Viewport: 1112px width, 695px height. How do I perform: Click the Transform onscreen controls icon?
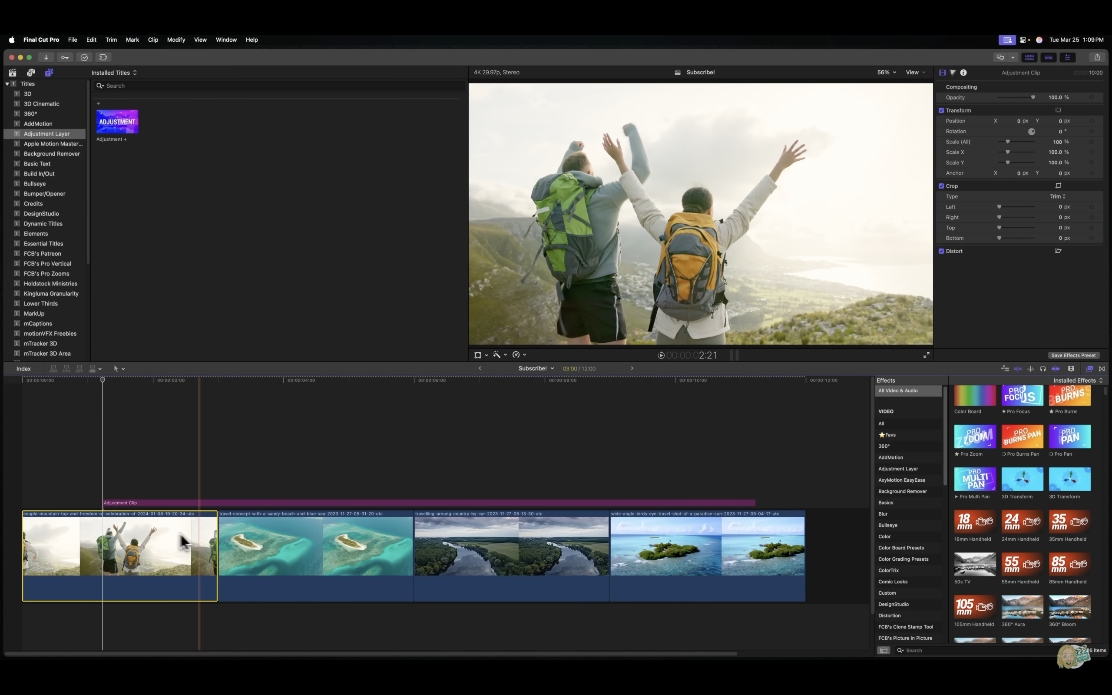1058,110
